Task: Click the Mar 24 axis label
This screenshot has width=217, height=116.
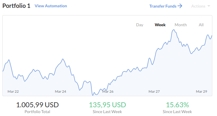Action: point(61,92)
